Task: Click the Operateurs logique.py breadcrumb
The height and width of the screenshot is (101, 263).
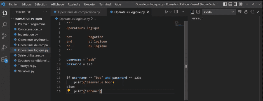Action: click(74, 19)
